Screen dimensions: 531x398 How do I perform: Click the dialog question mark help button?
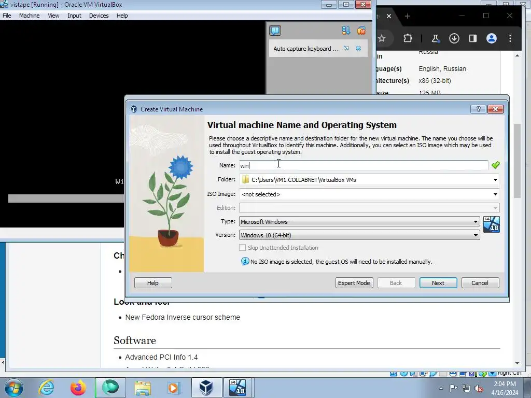coord(478,109)
